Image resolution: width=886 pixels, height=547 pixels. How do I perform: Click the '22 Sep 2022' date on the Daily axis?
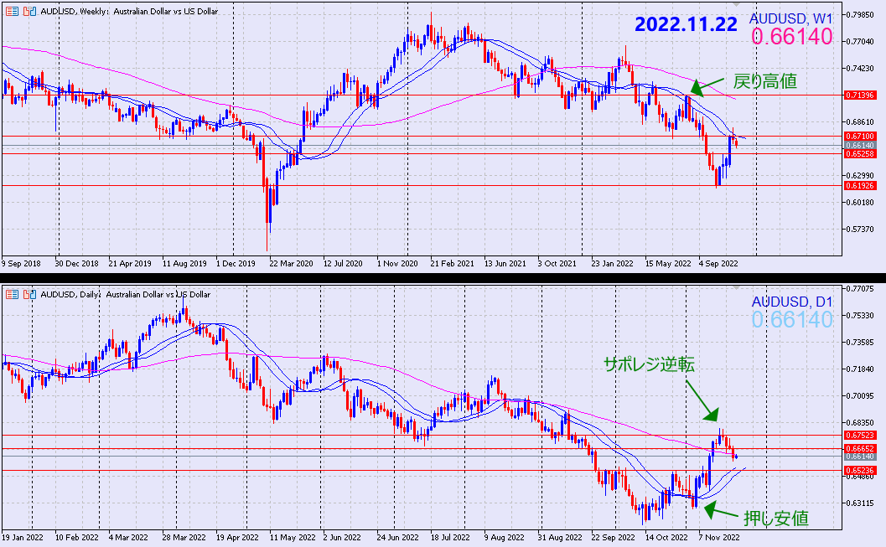point(613,538)
